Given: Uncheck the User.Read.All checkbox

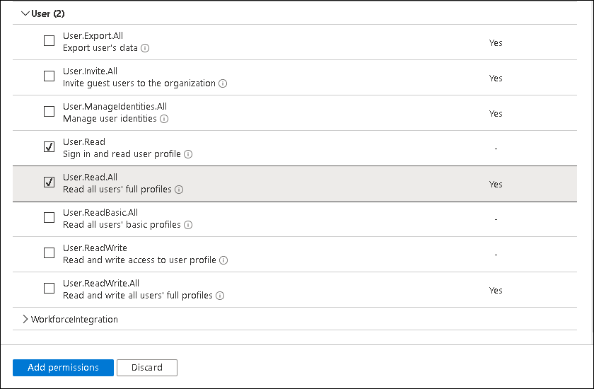Looking at the screenshot, I should (x=49, y=182).
